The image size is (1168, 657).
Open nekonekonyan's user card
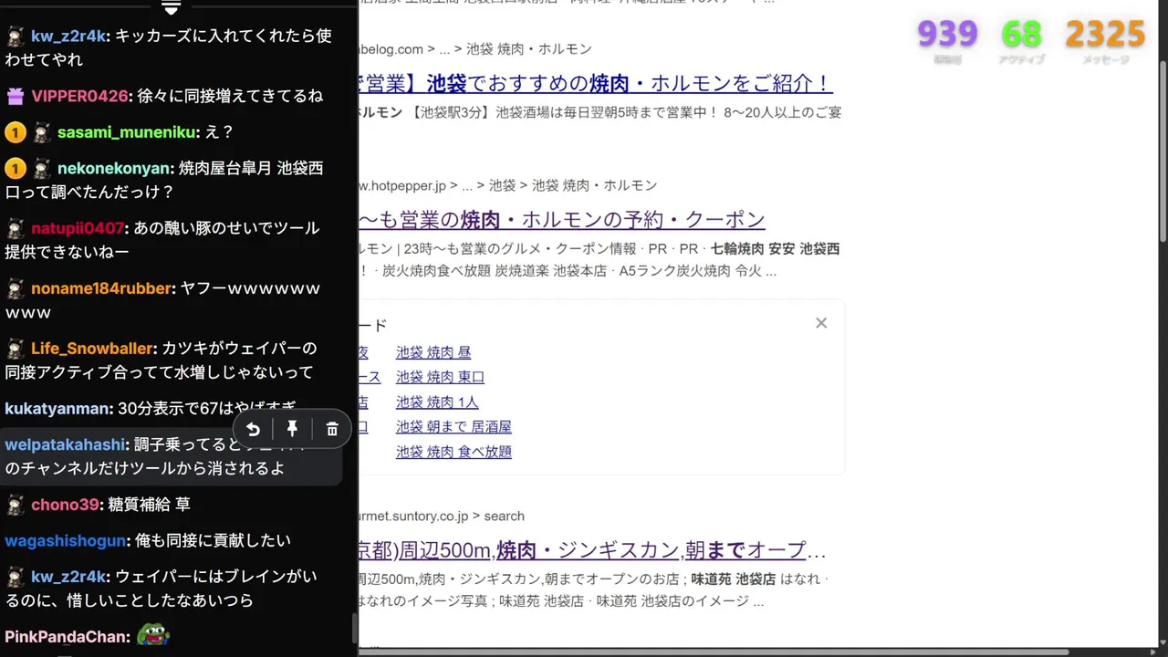click(114, 169)
